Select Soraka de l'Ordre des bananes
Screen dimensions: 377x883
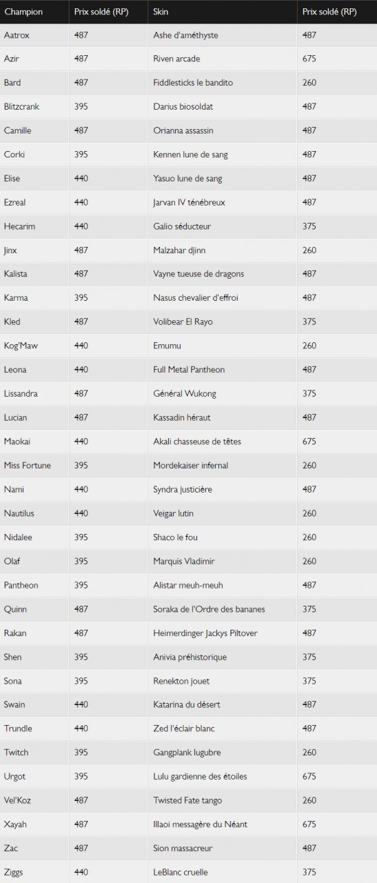click(209, 609)
